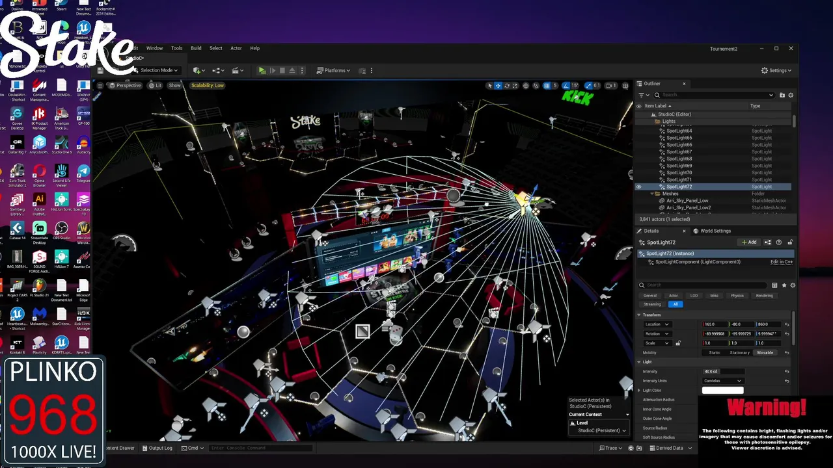Image resolution: width=833 pixels, height=468 pixels.
Task: Click the green Play button in toolbar
Action: 262,70
